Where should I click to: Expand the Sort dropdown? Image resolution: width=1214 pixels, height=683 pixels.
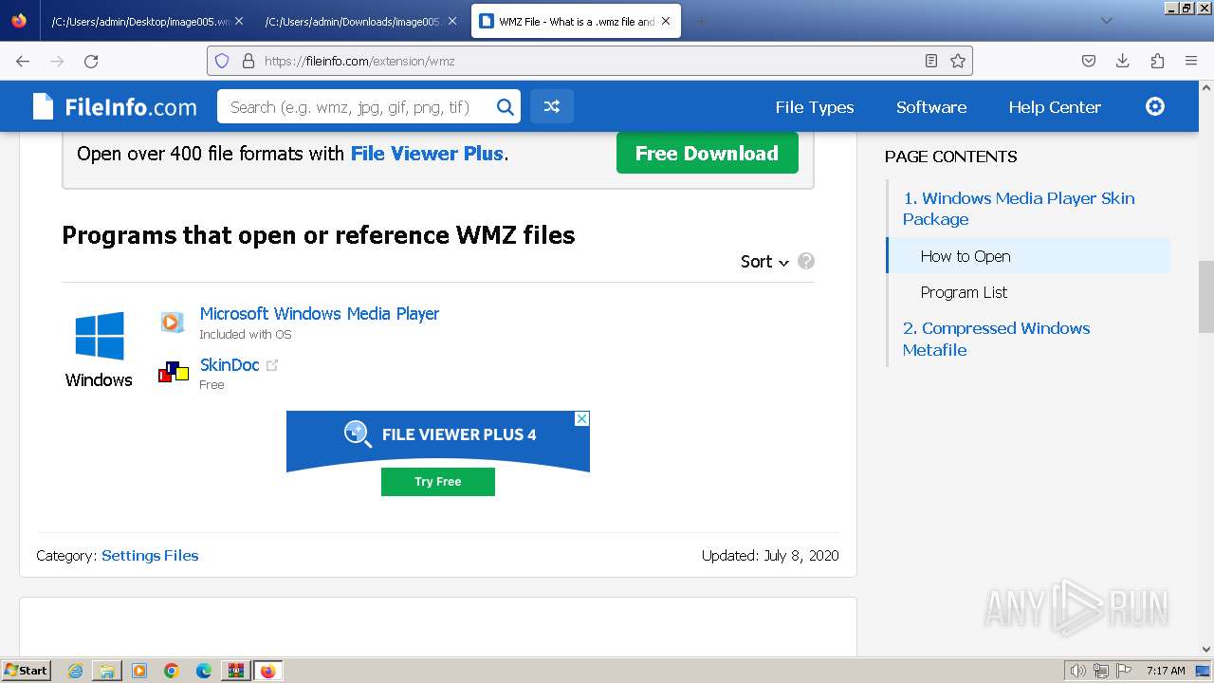tap(764, 262)
